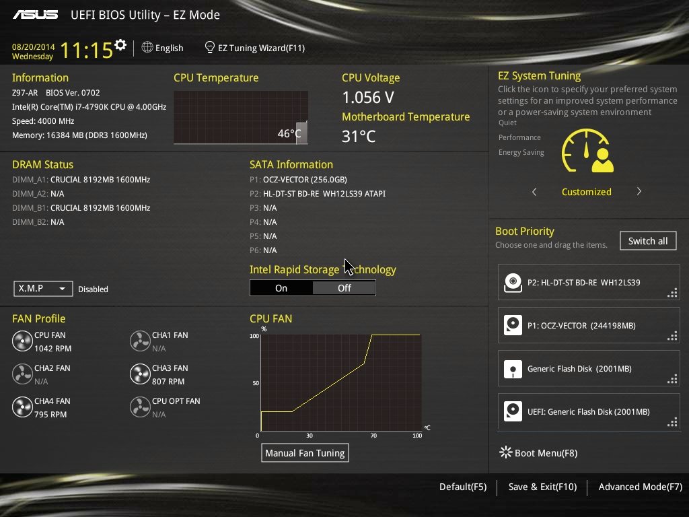Screen dimensions: 689x517
Task: Click the drag handle on P2: HL-DT-ST boot entry
Action: tap(672, 294)
